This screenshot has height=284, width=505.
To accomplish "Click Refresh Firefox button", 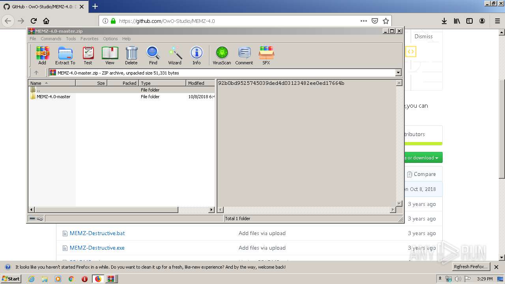I will [471, 267].
